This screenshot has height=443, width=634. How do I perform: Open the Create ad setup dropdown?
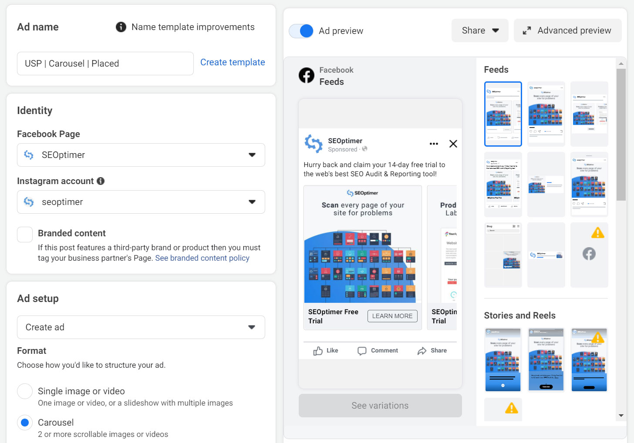pyautogui.click(x=141, y=327)
